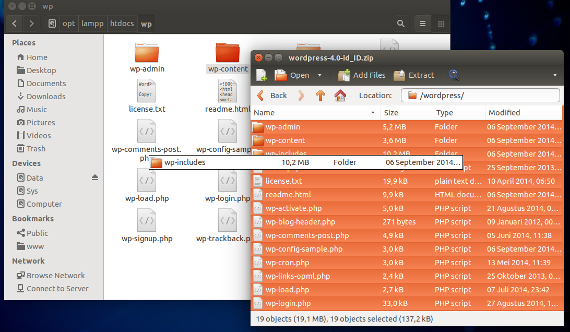Switch file manager to grid view
570x332 pixels.
coord(441,23)
